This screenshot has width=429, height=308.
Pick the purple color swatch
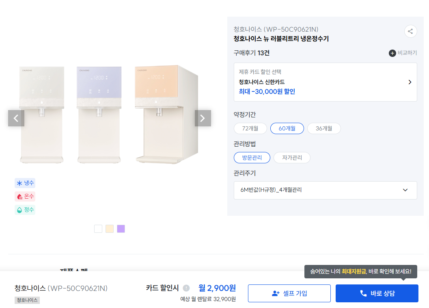click(121, 229)
